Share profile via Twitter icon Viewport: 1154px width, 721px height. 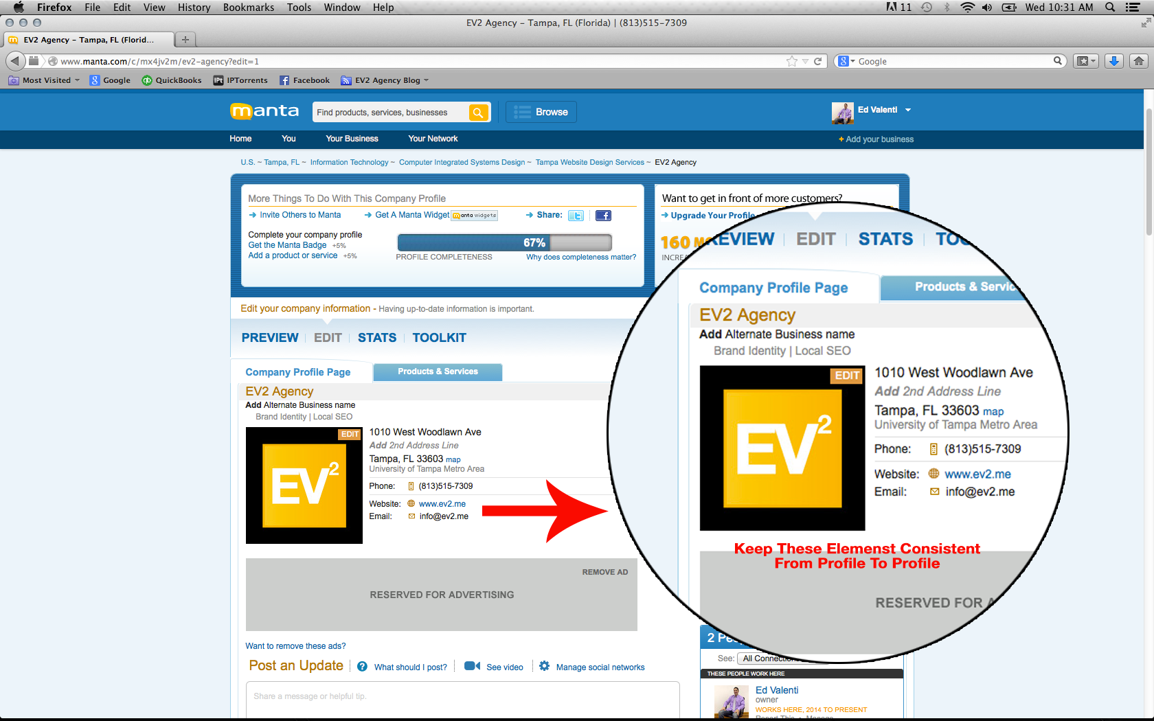click(576, 216)
